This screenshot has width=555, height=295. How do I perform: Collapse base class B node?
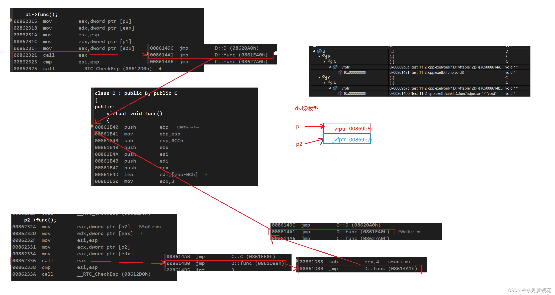pyautogui.click(x=319, y=56)
